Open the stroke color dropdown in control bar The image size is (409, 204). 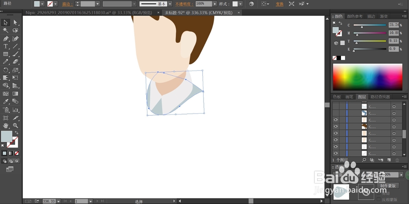point(56,4)
